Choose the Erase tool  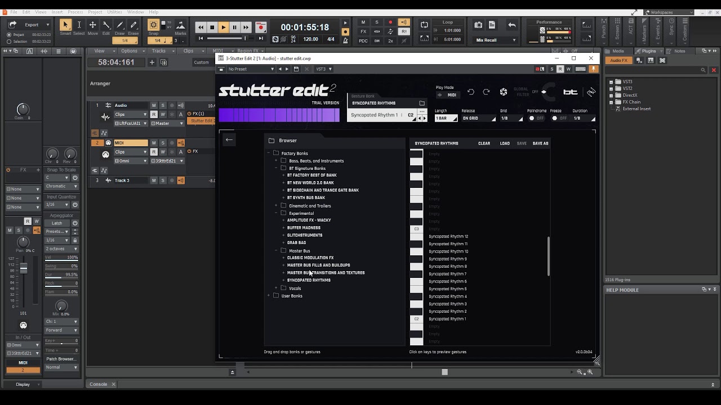(133, 25)
